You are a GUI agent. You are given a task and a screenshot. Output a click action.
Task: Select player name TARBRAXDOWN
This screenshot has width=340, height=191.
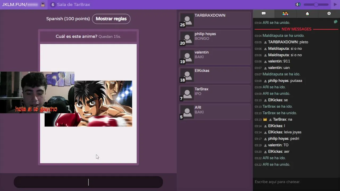pyautogui.click(x=210, y=15)
